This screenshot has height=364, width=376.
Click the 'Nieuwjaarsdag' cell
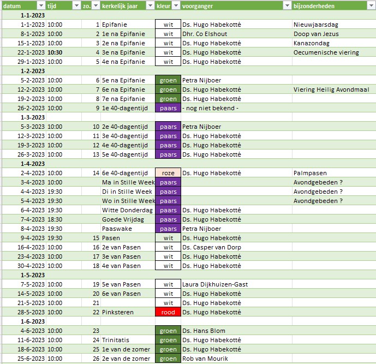[333, 25]
